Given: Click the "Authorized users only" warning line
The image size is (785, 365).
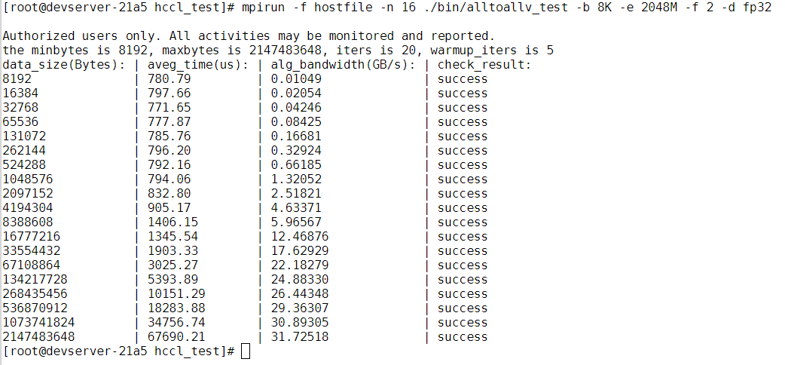Looking at the screenshot, I should [249, 35].
